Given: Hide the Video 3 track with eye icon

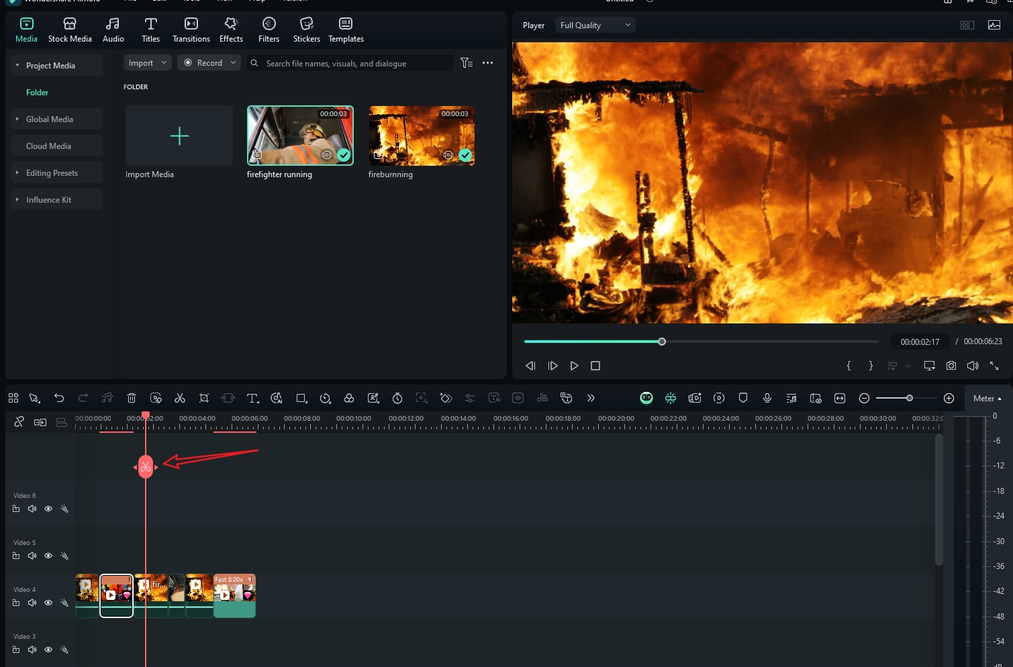Looking at the screenshot, I should [x=48, y=650].
